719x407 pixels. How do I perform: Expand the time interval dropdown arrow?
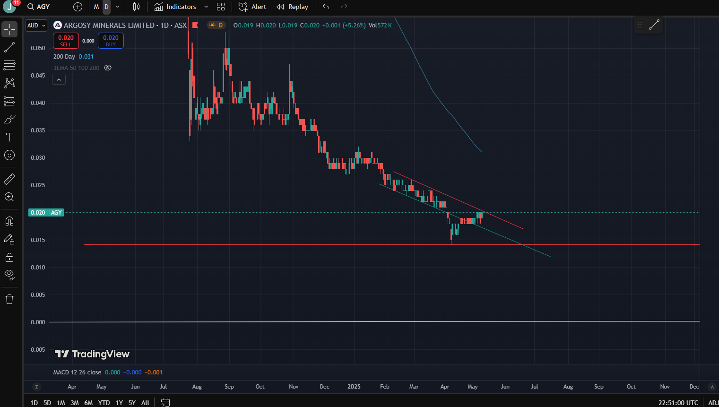click(117, 7)
